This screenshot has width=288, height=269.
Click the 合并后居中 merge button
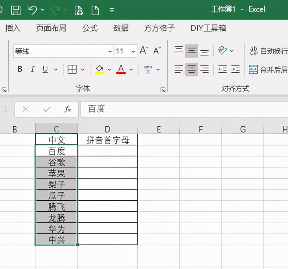(x=268, y=70)
